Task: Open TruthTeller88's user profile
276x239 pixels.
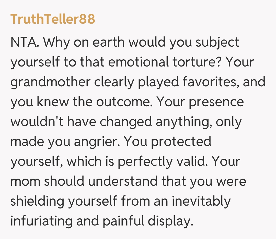Action: pos(53,19)
